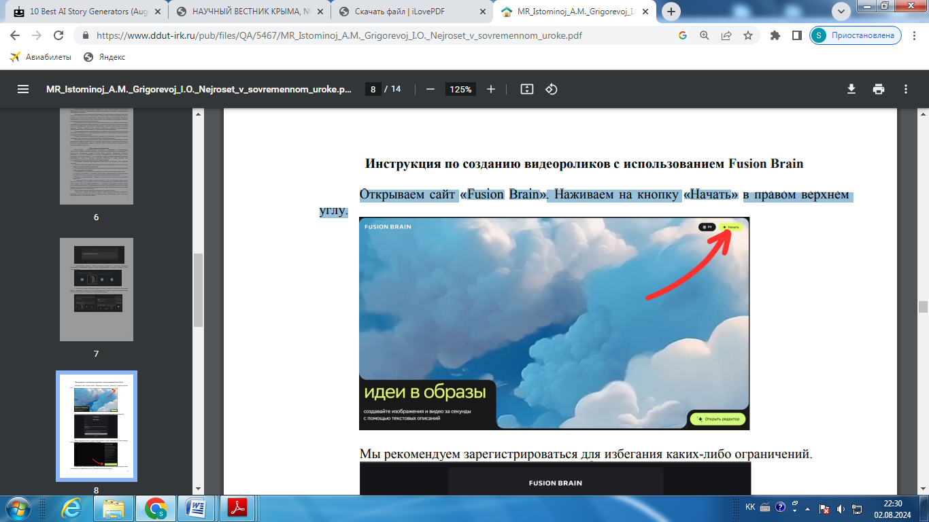Click the page number input field
Image resolution: width=929 pixels, height=522 pixels.
[x=373, y=89]
